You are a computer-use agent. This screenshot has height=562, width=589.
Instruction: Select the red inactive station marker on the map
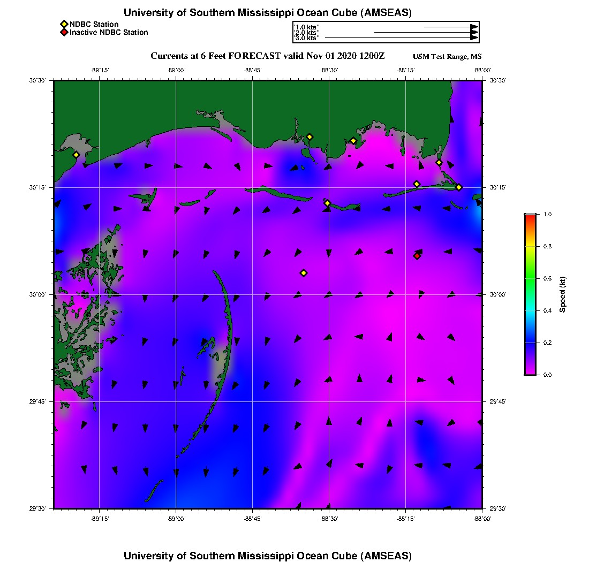(417, 256)
